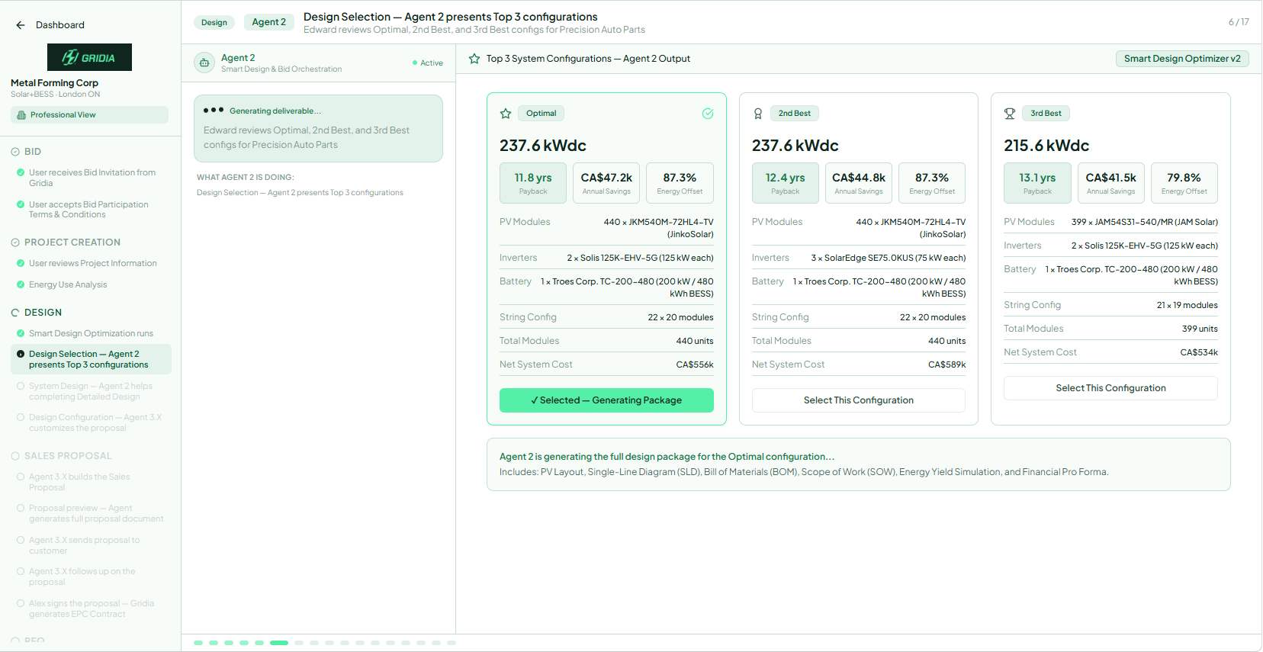The image size is (1263, 652).
Task: Click the Smart Design Optimizer v2 badge
Action: coord(1182,59)
